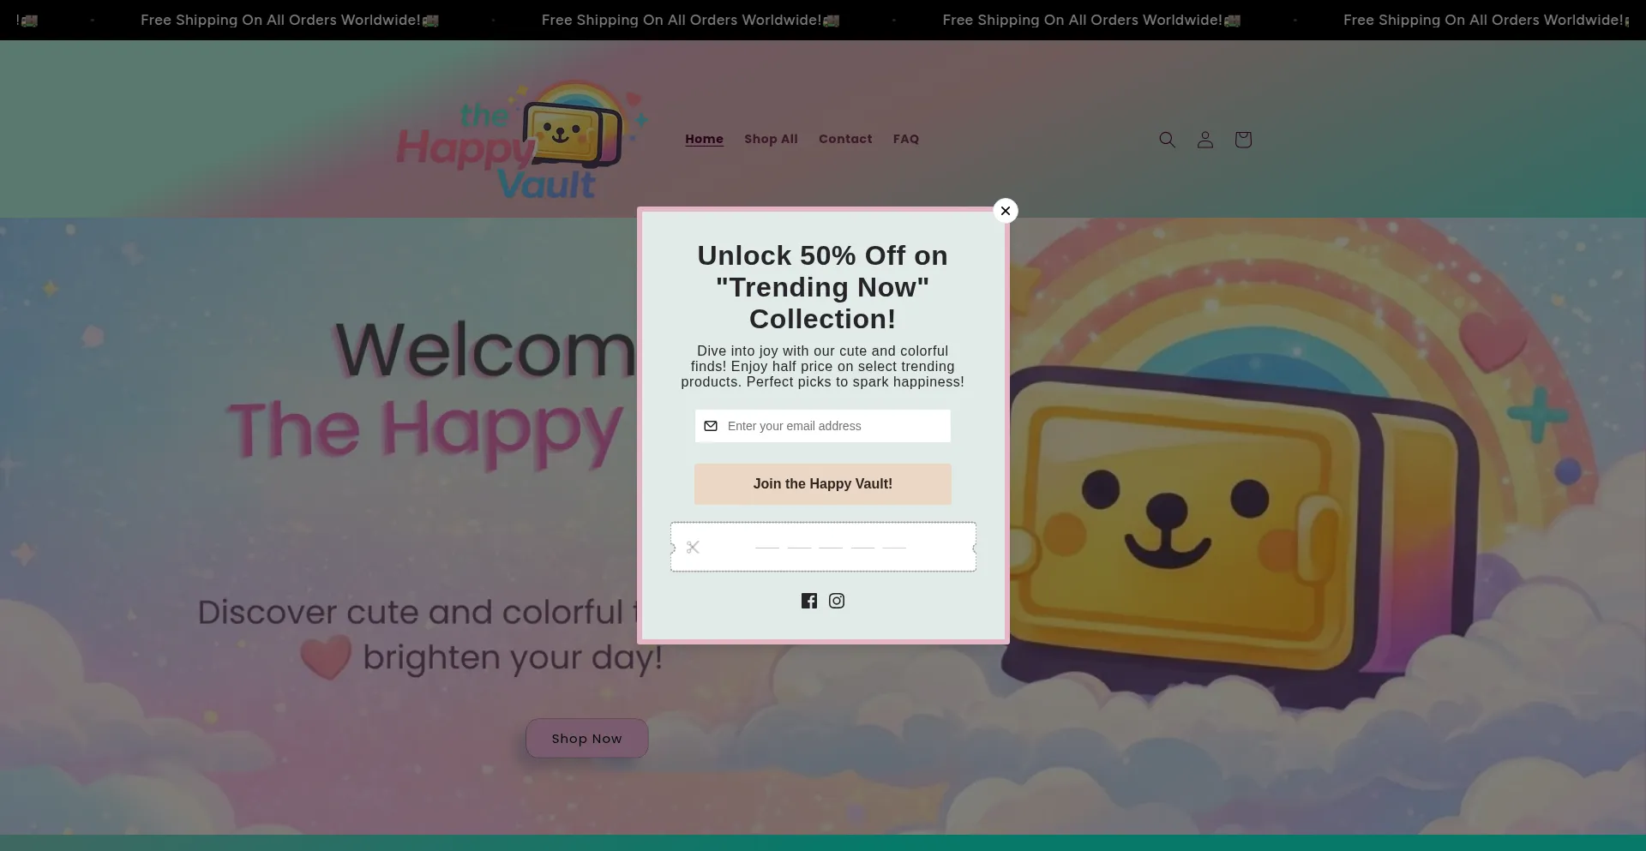Click the dashed coupon code box

click(x=823, y=547)
